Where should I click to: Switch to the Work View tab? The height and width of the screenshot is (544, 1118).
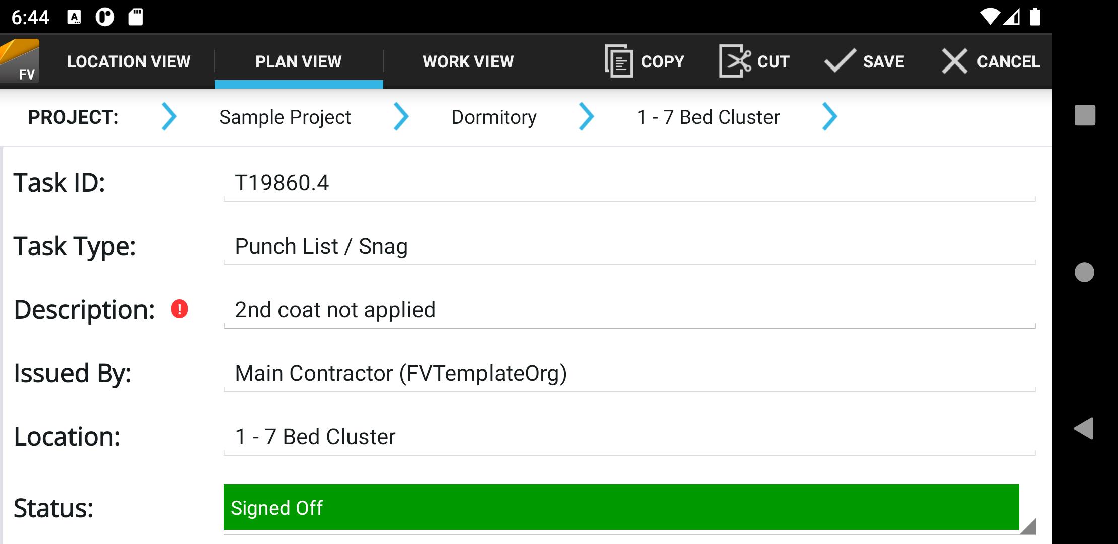[468, 61]
